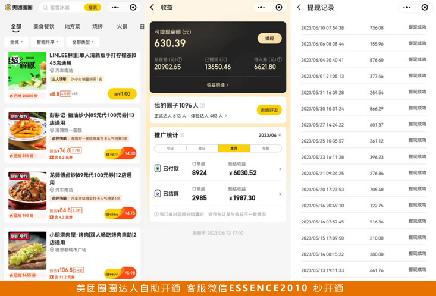Open more options dots in 美团圈圈 panel
This screenshot has height=296, width=436.
pos(115,7)
